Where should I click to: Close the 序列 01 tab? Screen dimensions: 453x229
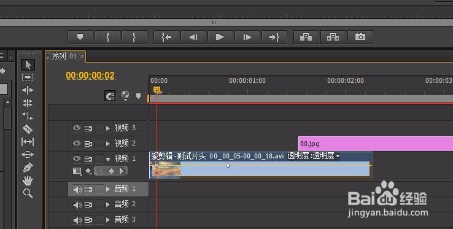coord(82,56)
